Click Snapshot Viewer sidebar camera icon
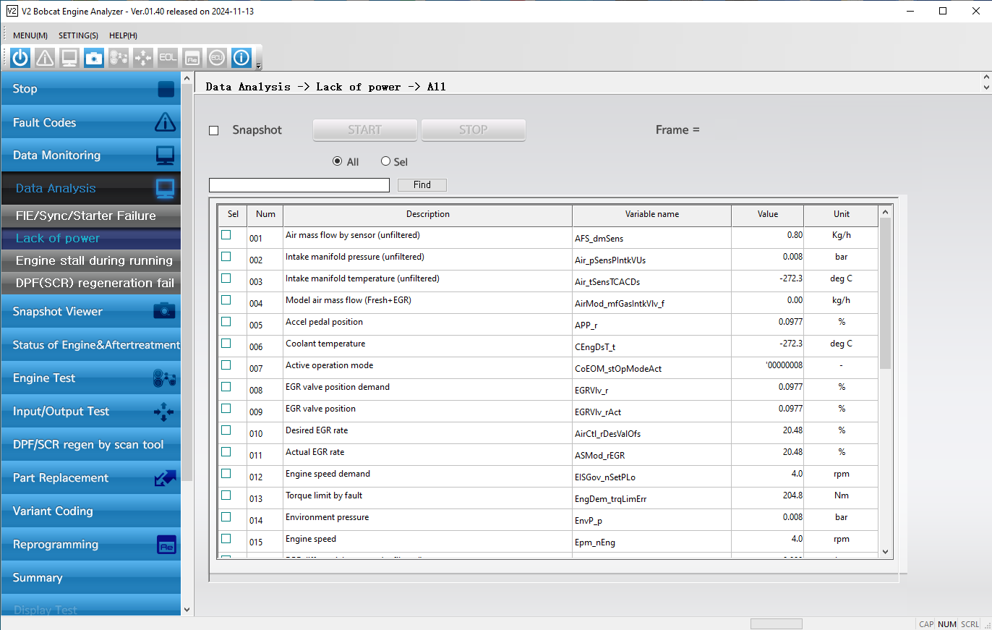The image size is (992, 630). click(x=165, y=311)
